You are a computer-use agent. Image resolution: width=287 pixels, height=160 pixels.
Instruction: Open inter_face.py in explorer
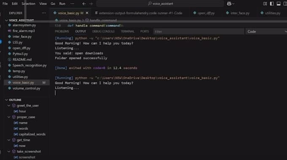point(22,37)
